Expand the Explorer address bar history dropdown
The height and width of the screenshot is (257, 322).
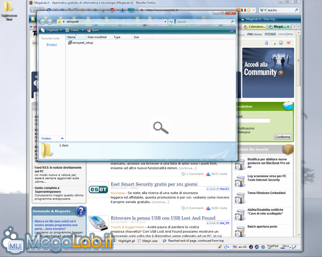[165, 21]
